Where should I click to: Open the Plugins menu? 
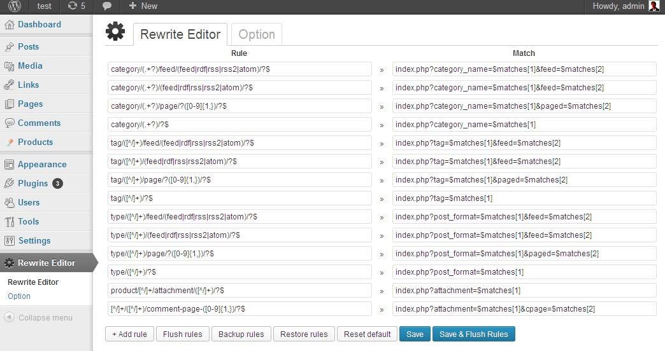(32, 183)
